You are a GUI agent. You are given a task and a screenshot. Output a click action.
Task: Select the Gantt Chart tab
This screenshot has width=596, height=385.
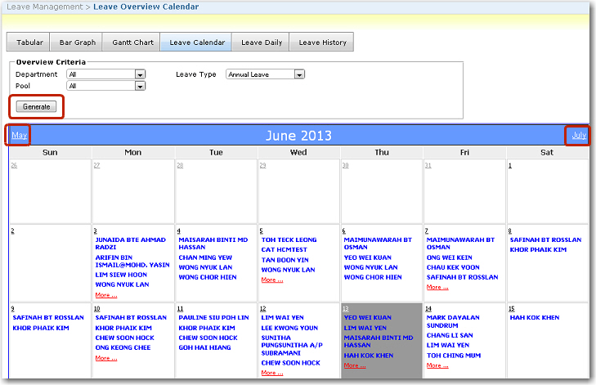(x=131, y=43)
